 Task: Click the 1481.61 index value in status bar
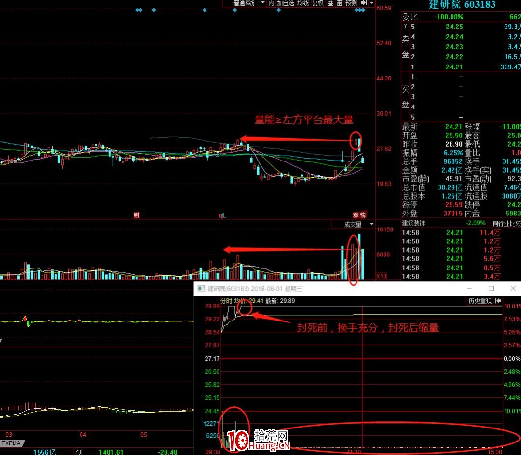111,452
